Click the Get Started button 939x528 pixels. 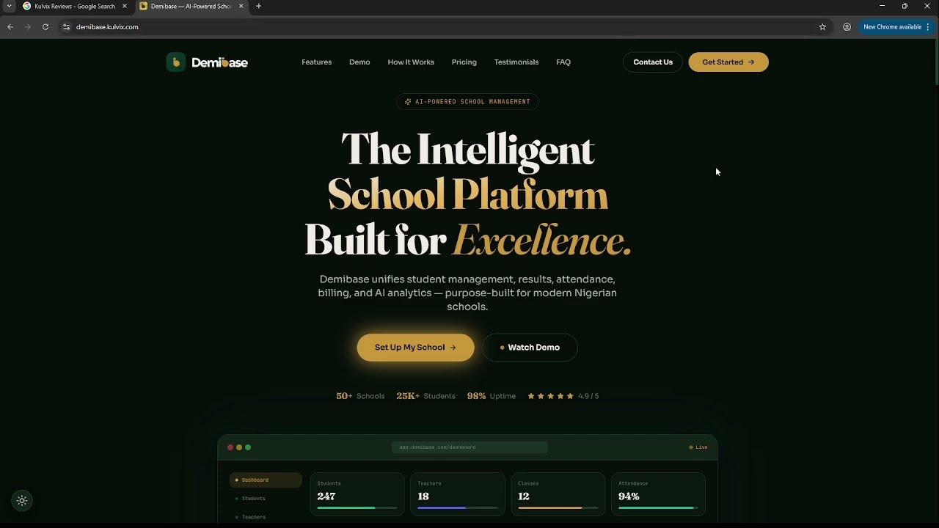click(x=728, y=62)
